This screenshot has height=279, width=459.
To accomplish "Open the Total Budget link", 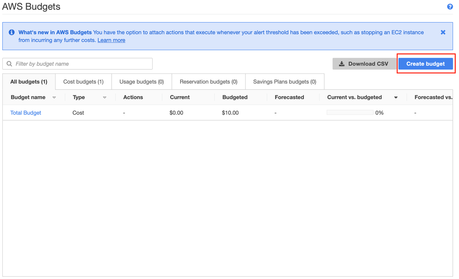I will click(26, 113).
